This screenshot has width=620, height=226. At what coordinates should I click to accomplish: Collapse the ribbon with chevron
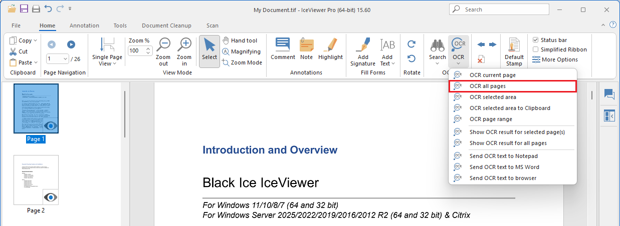pos(602,24)
